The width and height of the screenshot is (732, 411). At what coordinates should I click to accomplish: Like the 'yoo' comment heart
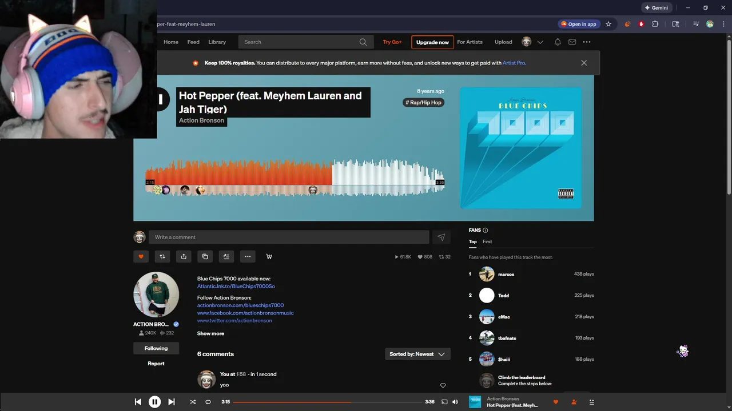(x=443, y=385)
